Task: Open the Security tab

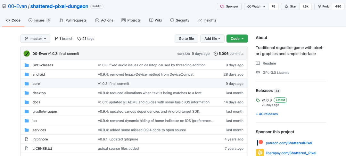Action: tap(180, 20)
